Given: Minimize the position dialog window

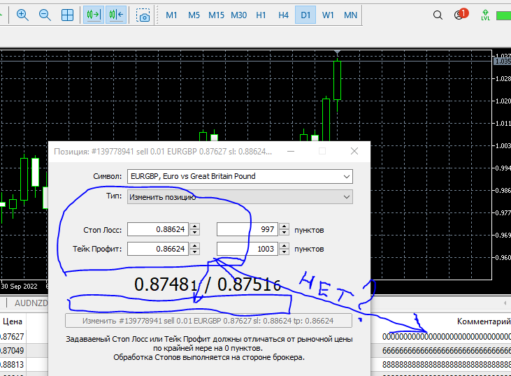Looking at the screenshot, I should point(291,151).
